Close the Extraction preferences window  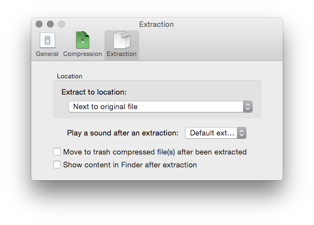click(39, 24)
